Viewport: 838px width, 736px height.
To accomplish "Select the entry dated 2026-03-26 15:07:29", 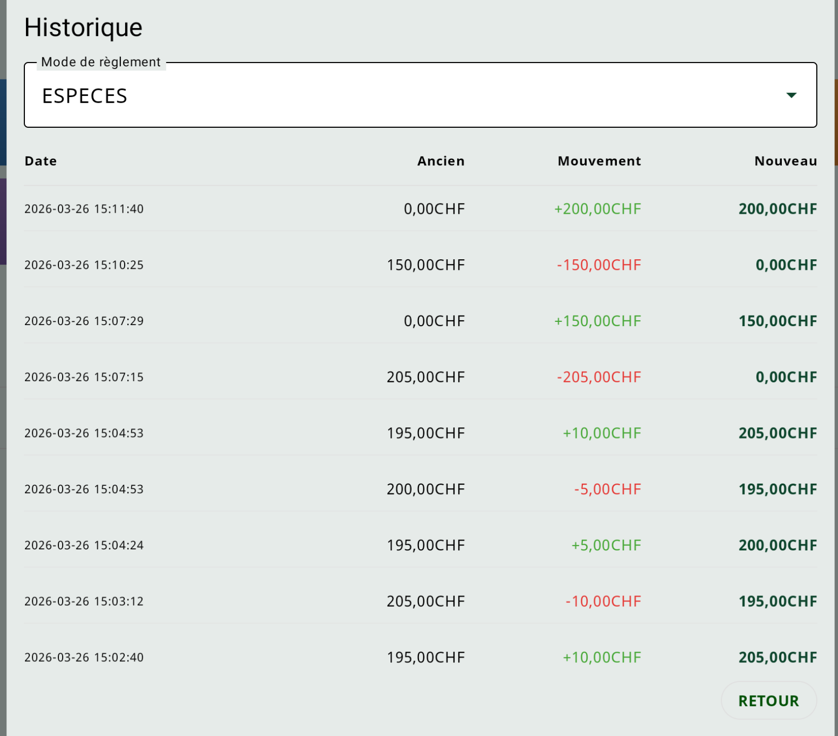I will pos(84,321).
